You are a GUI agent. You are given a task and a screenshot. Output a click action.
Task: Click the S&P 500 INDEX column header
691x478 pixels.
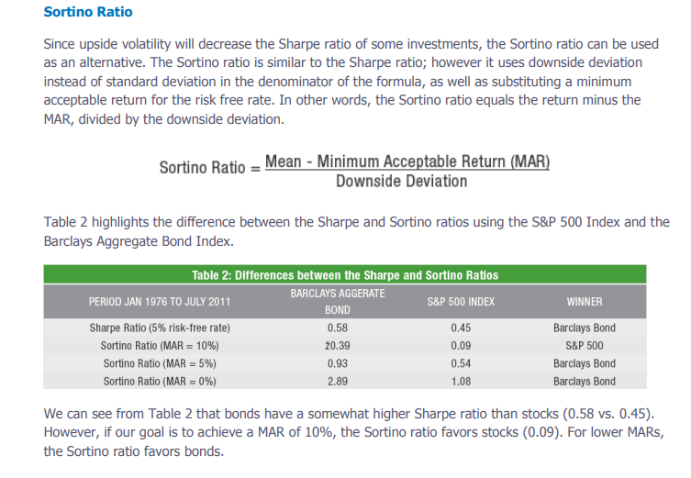pos(462,301)
